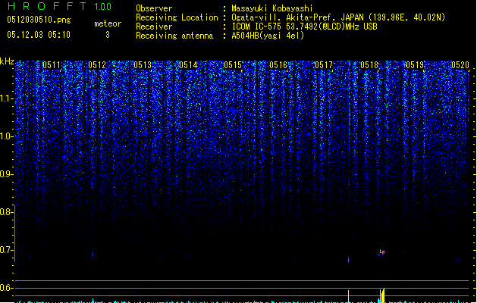
Task: Click the red meteor echo near 0518
Action: (x=381, y=252)
